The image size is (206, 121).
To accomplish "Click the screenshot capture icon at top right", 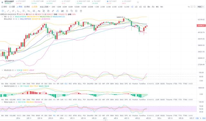I will point(194,7).
